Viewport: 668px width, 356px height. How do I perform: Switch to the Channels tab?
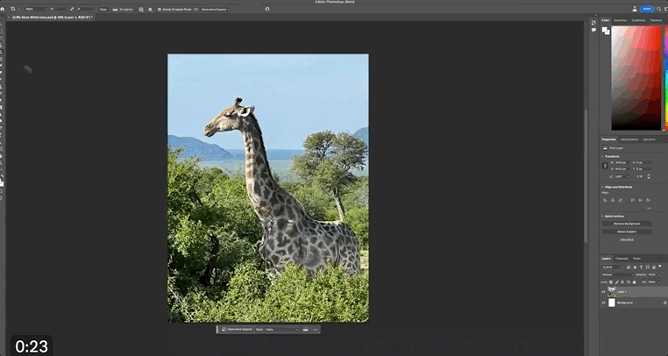pyautogui.click(x=622, y=259)
